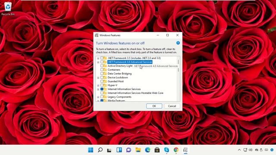This screenshot has width=276, height=155.
Task: Open File Explorer from taskbar
Action: point(138,150)
